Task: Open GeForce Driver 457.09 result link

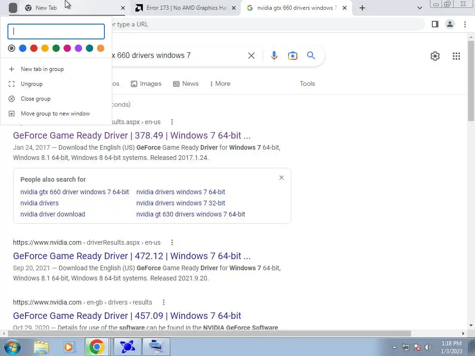Action: click(127, 316)
